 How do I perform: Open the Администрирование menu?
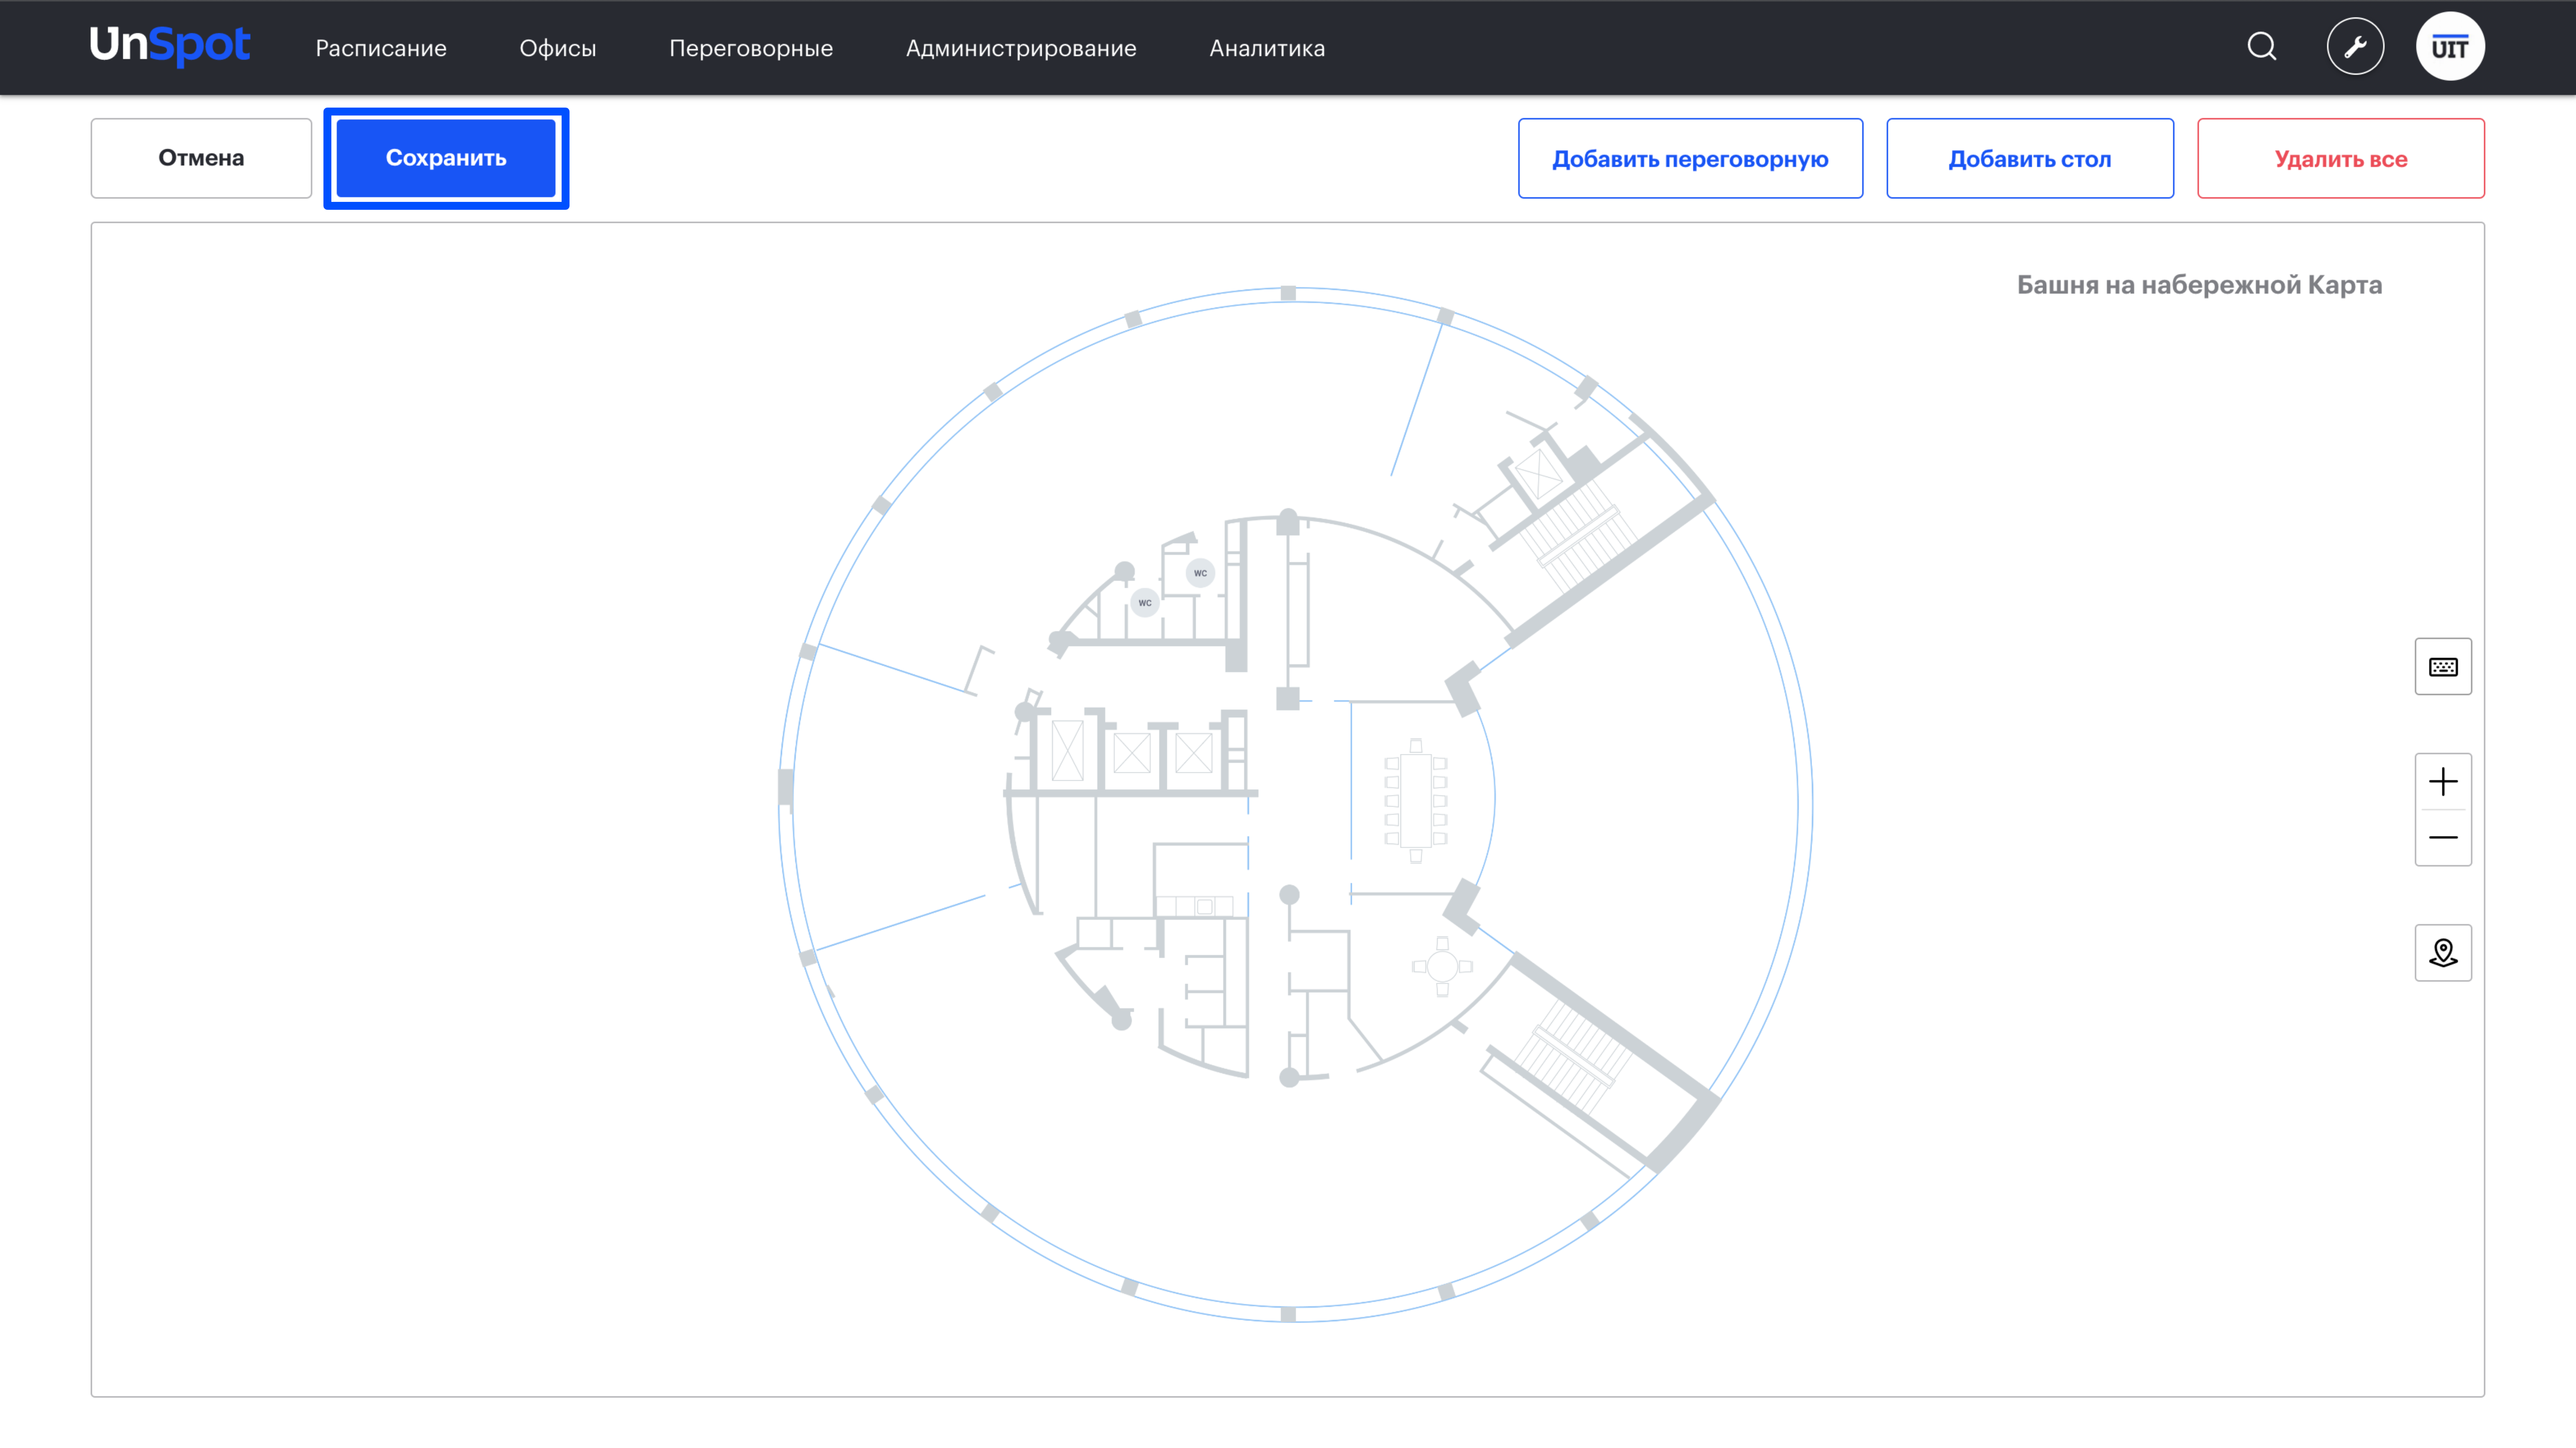click(1021, 48)
